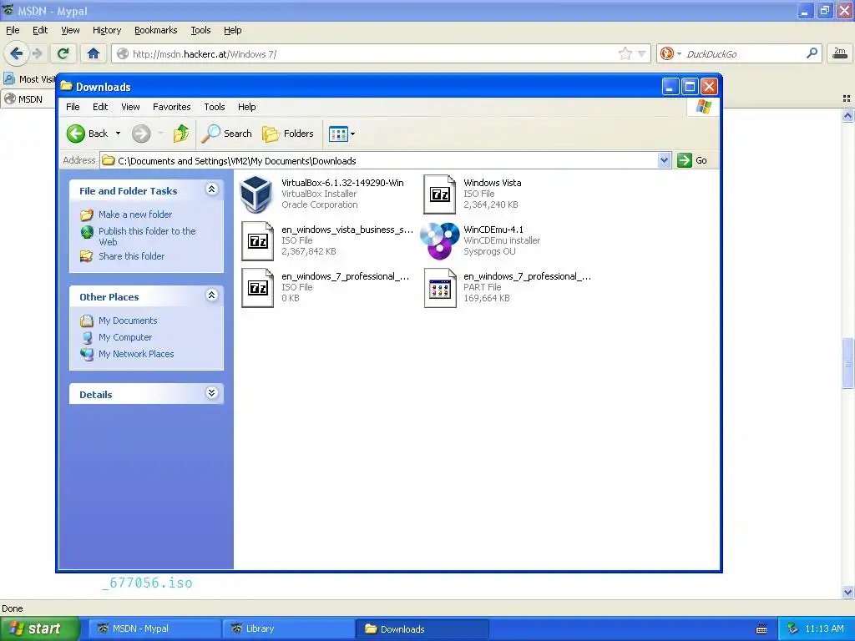Click Mypal browser forward arrow

coord(37,53)
